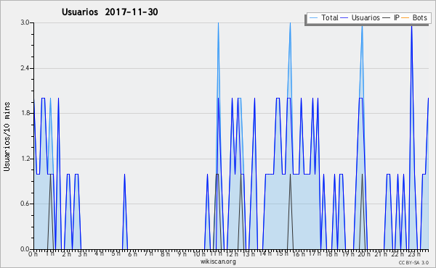Click the CC BY-SA 3.0 license text

(413, 263)
